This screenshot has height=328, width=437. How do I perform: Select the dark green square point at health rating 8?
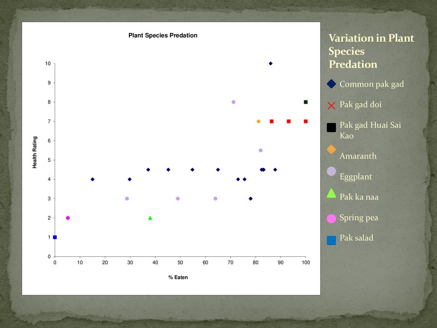coord(306,102)
